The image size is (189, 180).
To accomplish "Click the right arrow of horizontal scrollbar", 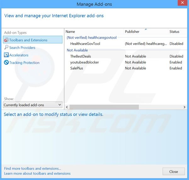I will [184, 107].
